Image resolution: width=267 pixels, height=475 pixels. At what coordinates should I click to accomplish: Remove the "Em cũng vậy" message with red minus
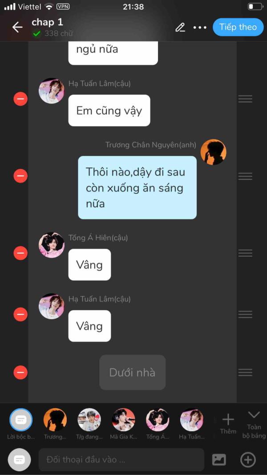pyautogui.click(x=20, y=99)
